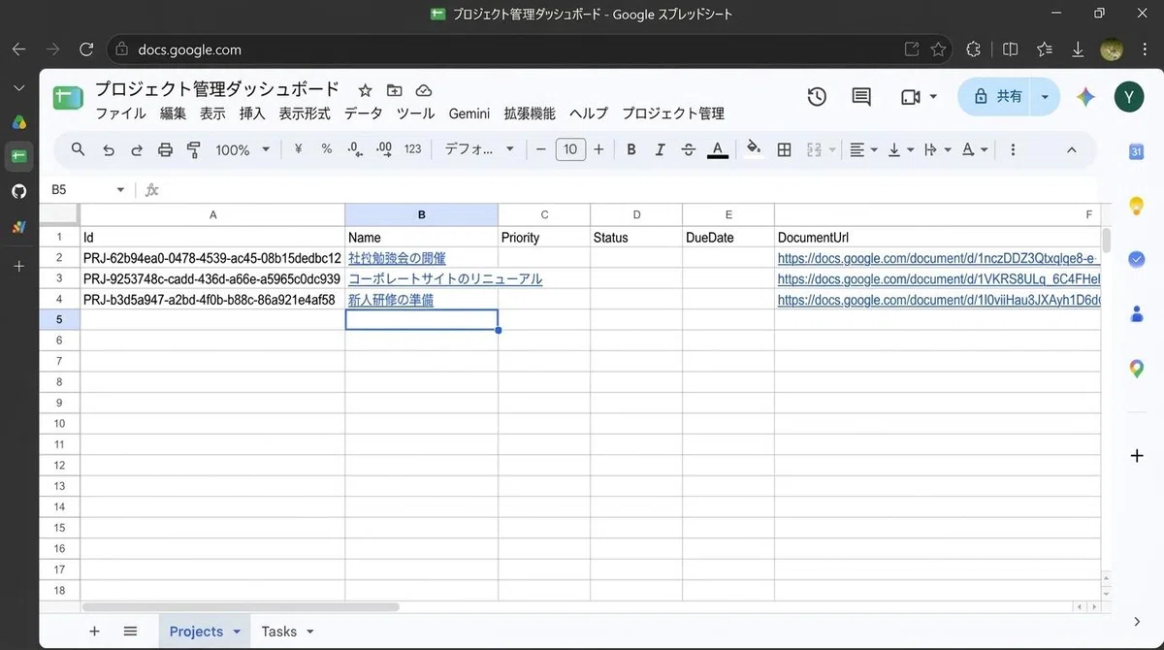
Task: Print the spreadsheet
Action: click(x=165, y=149)
